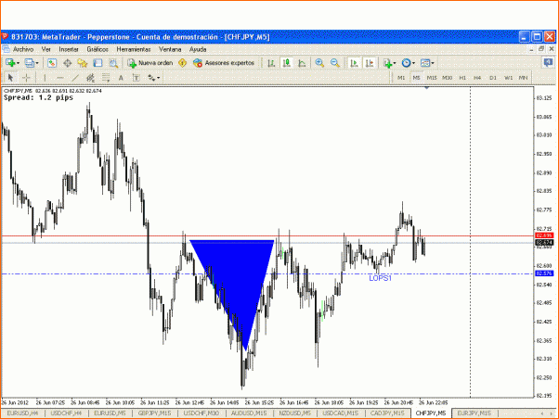Open the new chart icon
Viewport: 559px width, 419px height.
(x=10, y=63)
